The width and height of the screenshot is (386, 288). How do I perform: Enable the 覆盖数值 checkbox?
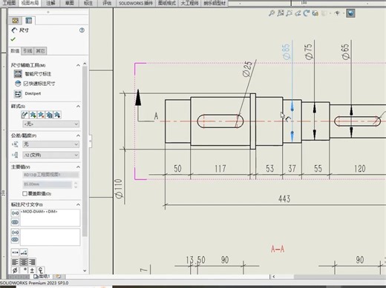[24, 193]
